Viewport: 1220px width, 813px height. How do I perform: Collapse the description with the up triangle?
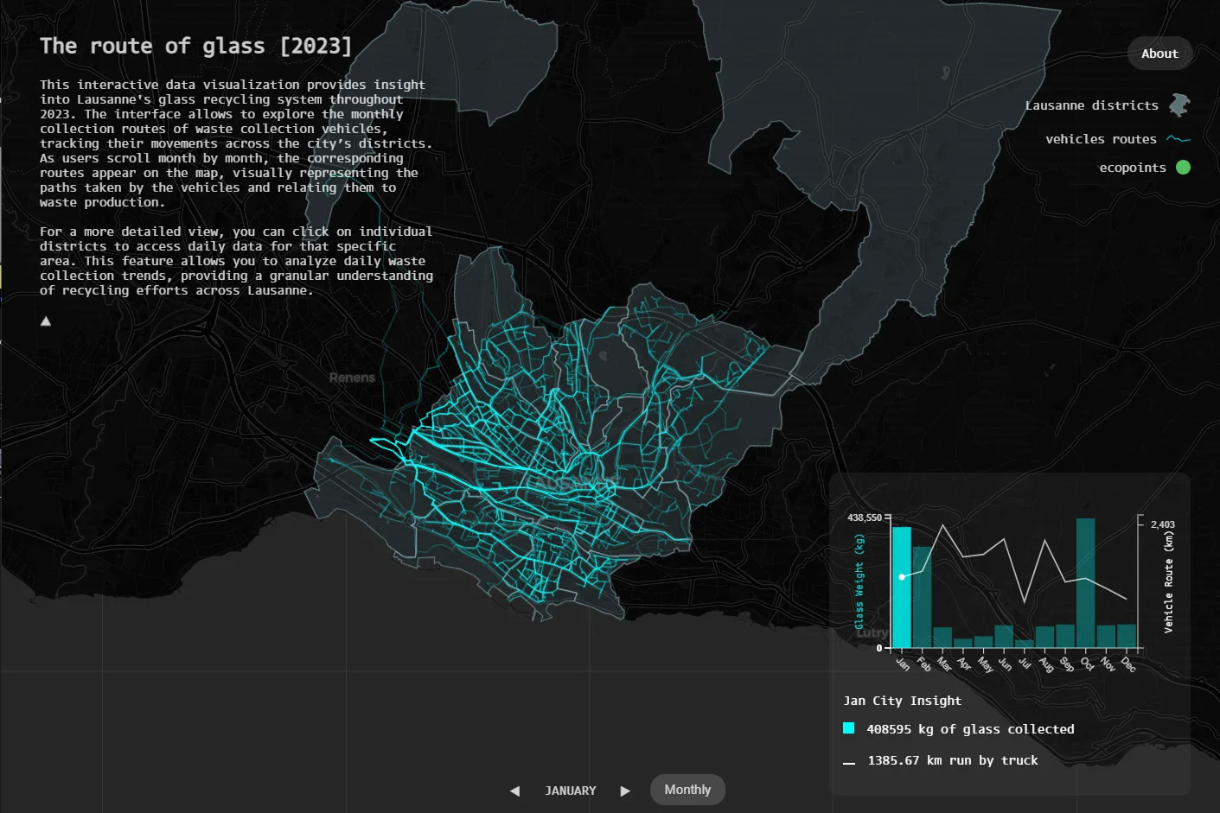[x=46, y=321]
